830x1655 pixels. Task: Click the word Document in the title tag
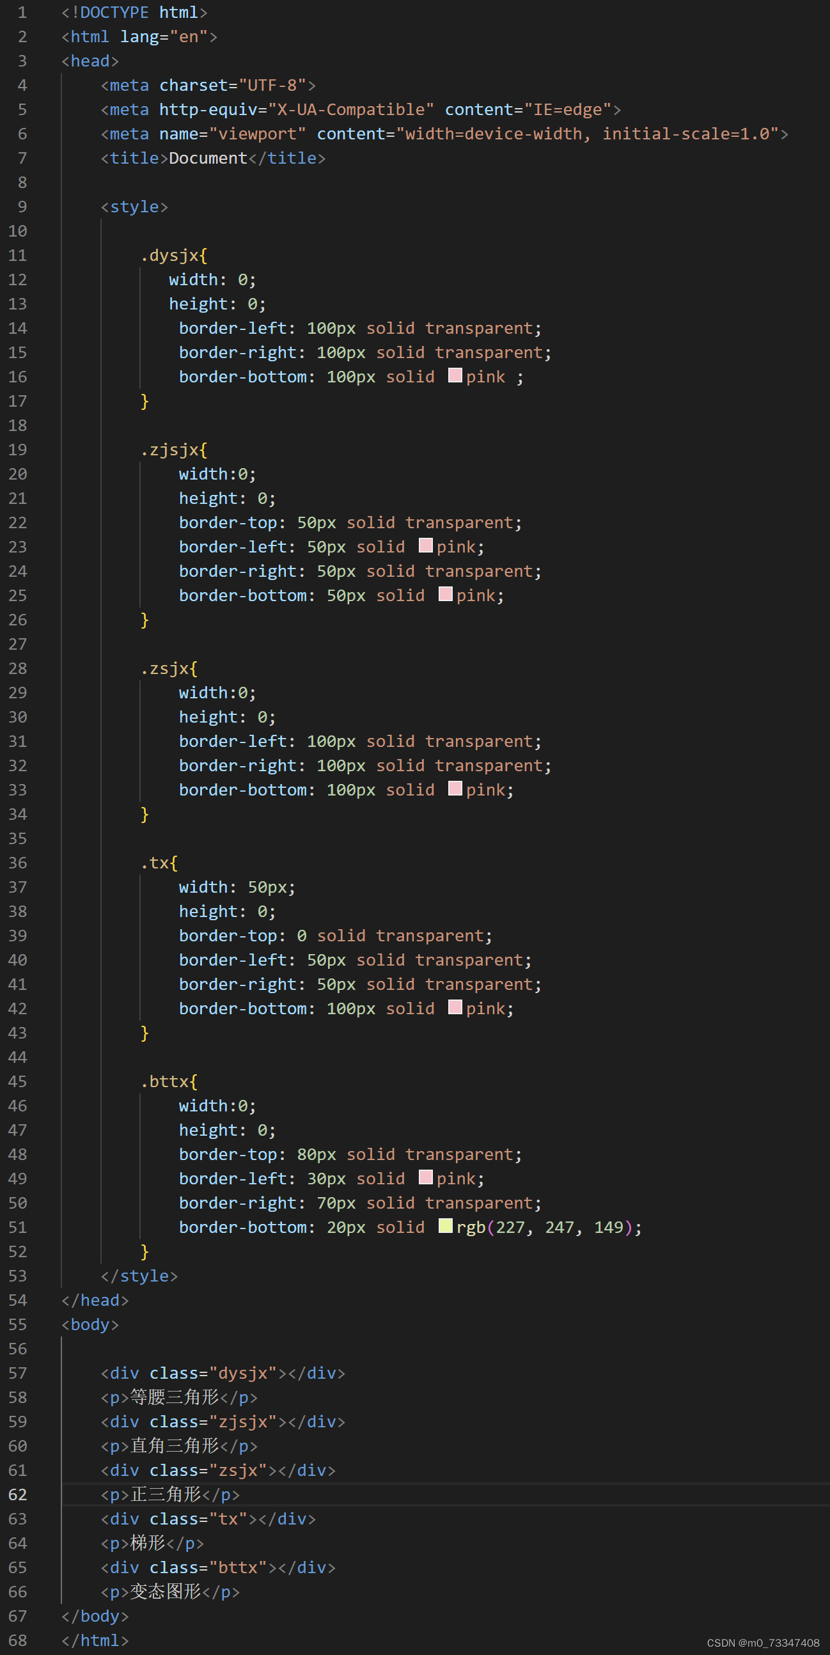(x=208, y=158)
